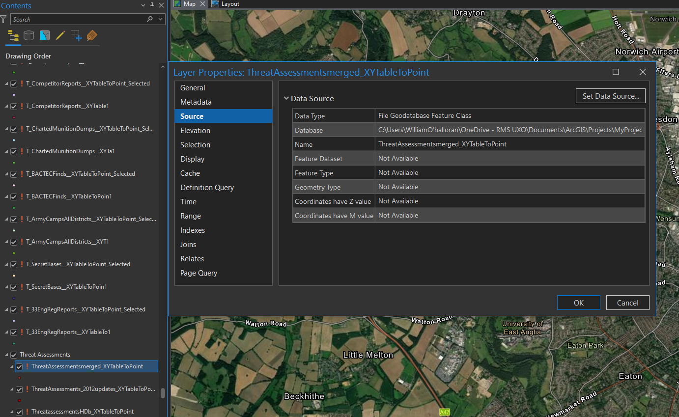Image resolution: width=679 pixels, height=417 pixels.
Task: Select the List By Editing pencil icon
Action: [x=59, y=35]
